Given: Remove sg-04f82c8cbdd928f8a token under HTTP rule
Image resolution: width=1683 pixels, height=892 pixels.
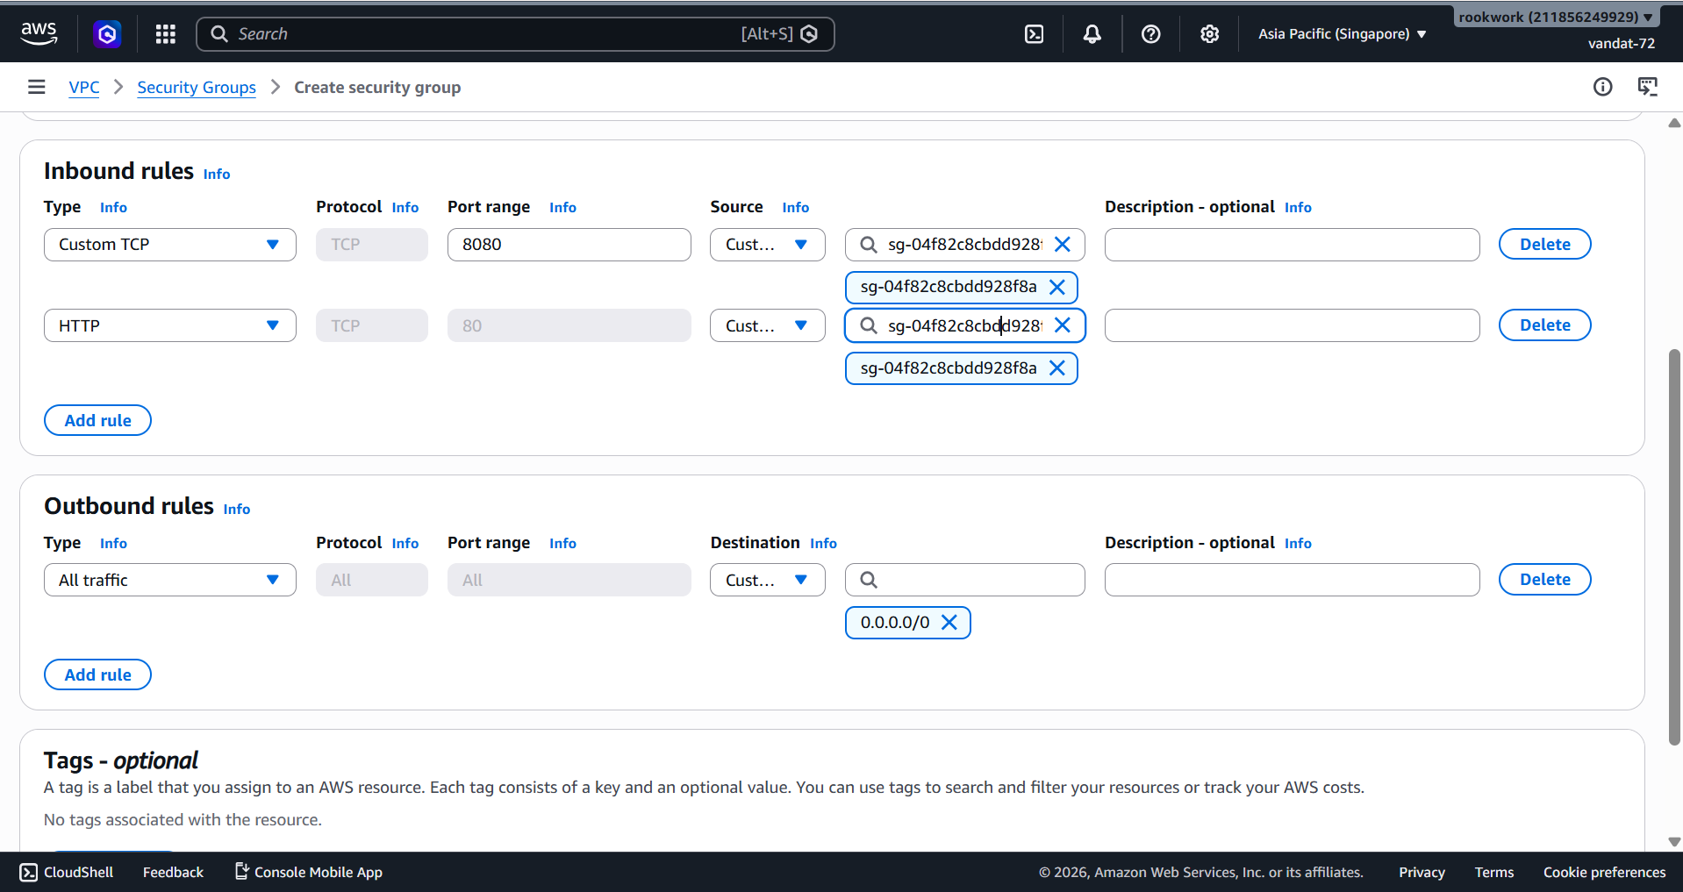Looking at the screenshot, I should point(1057,368).
